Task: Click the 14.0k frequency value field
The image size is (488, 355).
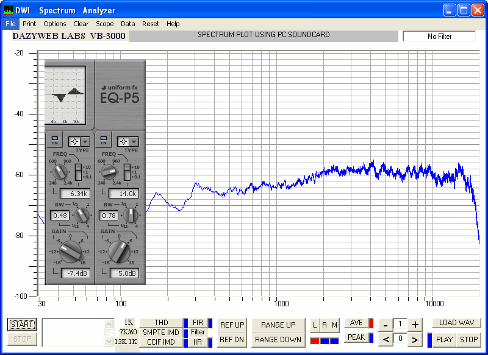Action: [124, 194]
